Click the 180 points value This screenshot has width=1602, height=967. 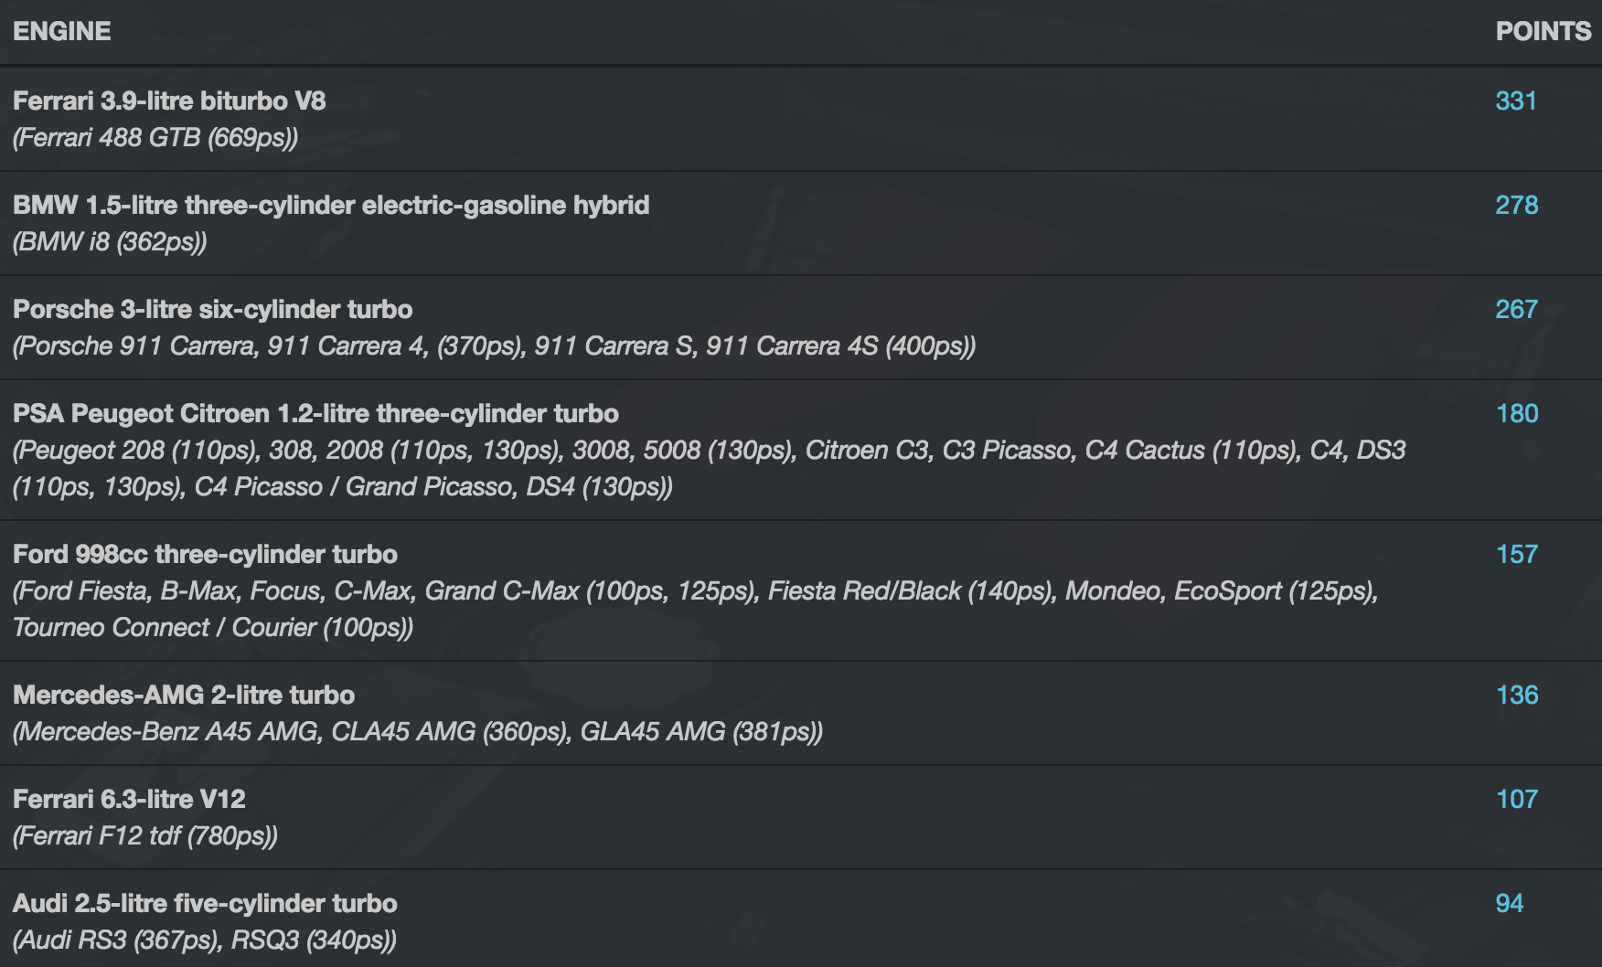[1517, 413]
